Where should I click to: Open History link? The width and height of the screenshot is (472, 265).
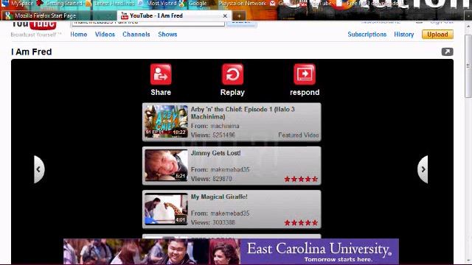[404, 35]
